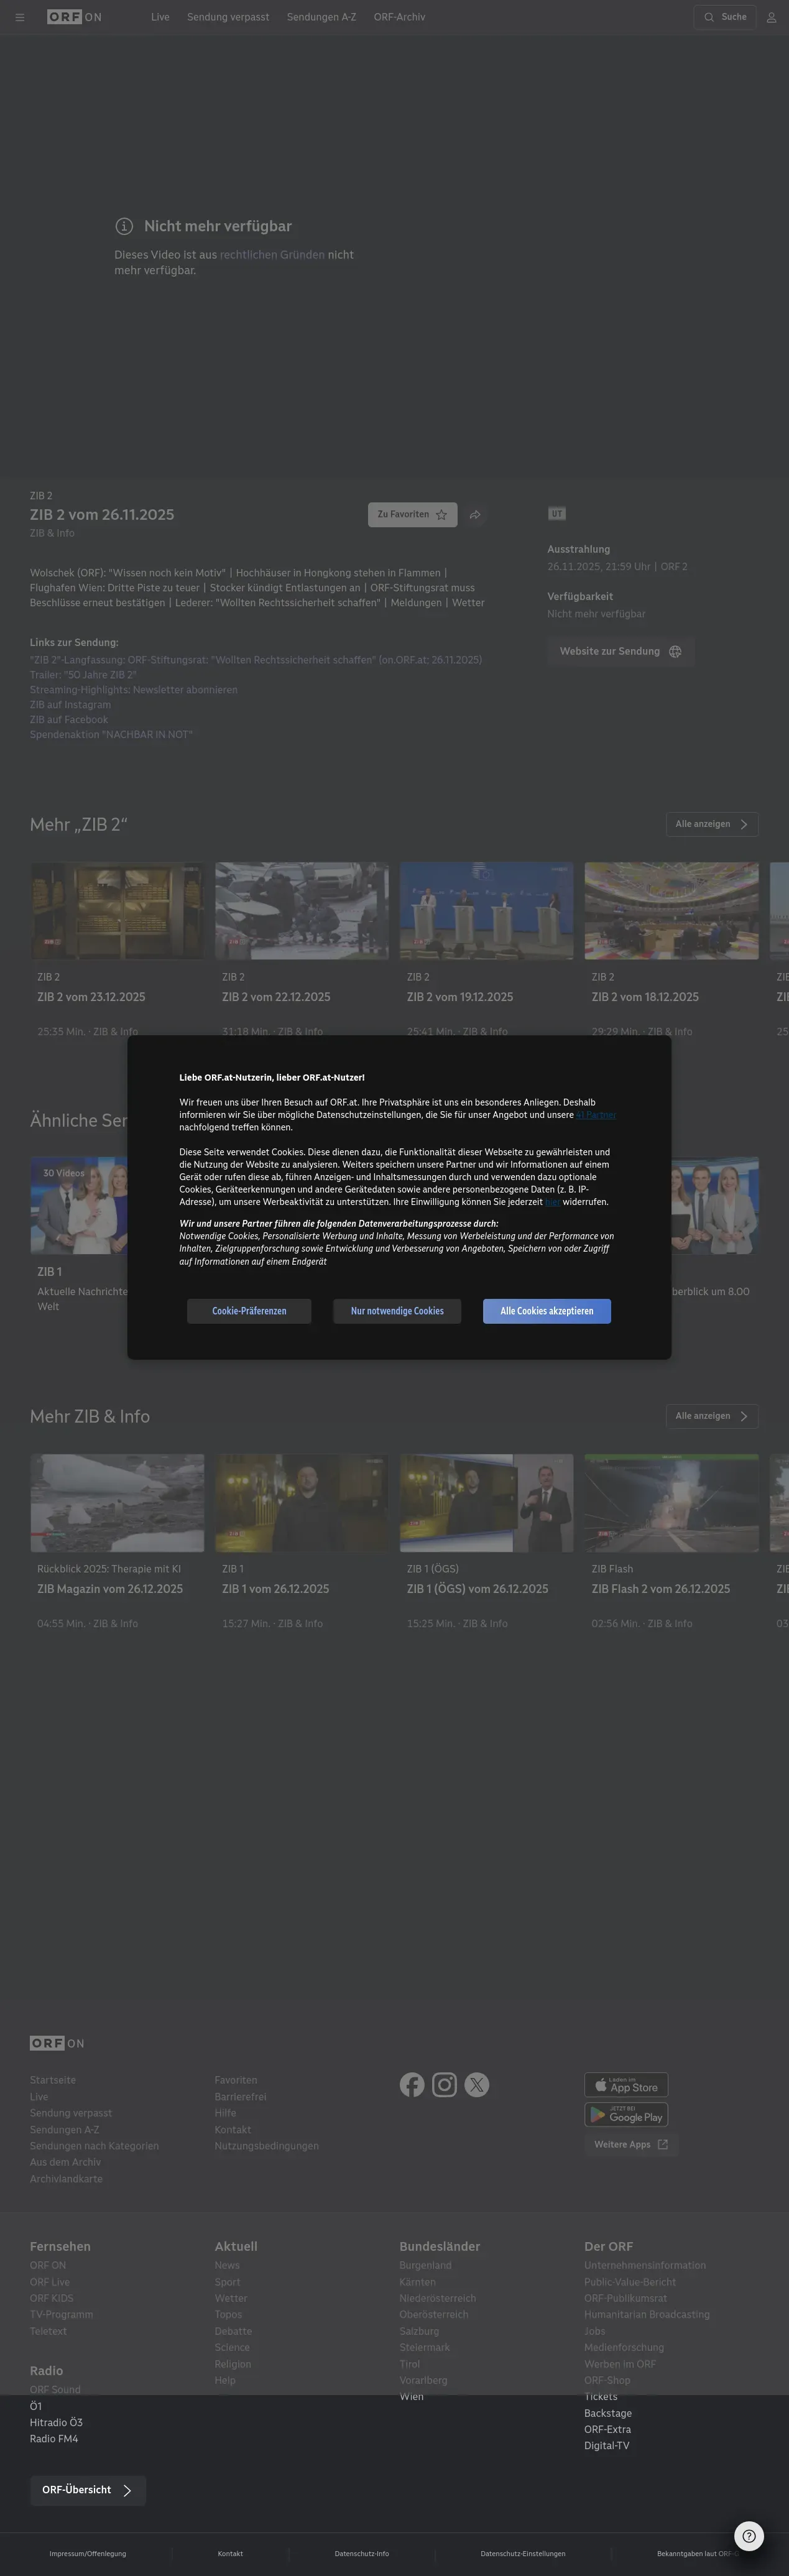
Task: Open Archivlandkarte footer link
Action: (66, 2179)
